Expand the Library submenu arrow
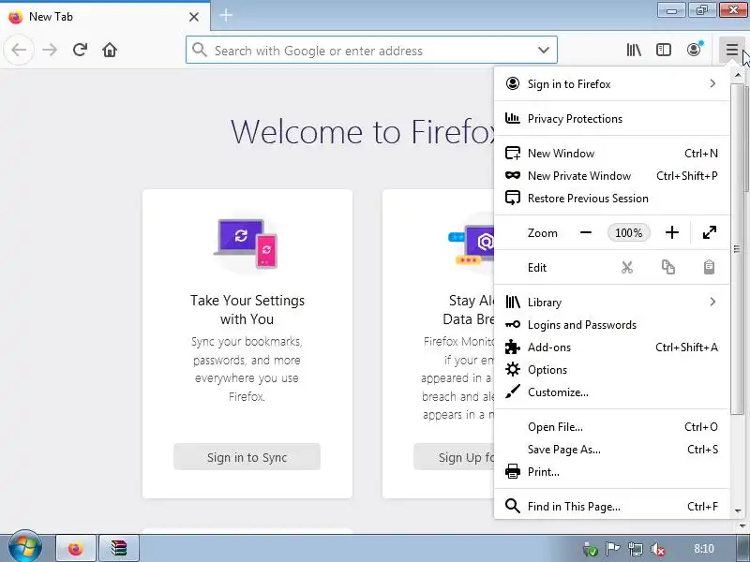This screenshot has width=750, height=562. tap(712, 302)
